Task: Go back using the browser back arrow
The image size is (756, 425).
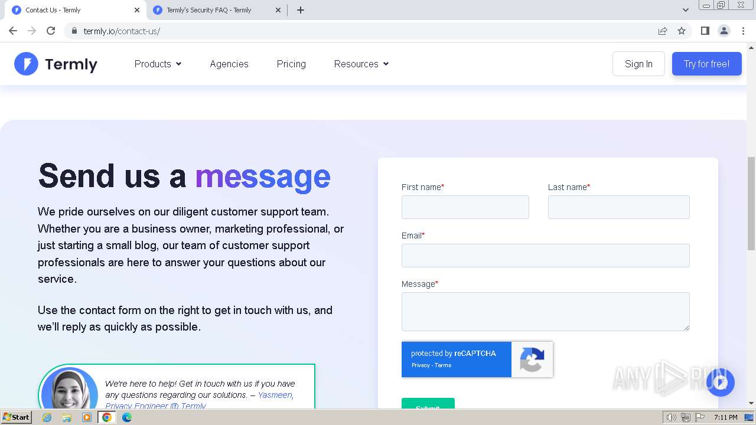Action: pos(13,31)
